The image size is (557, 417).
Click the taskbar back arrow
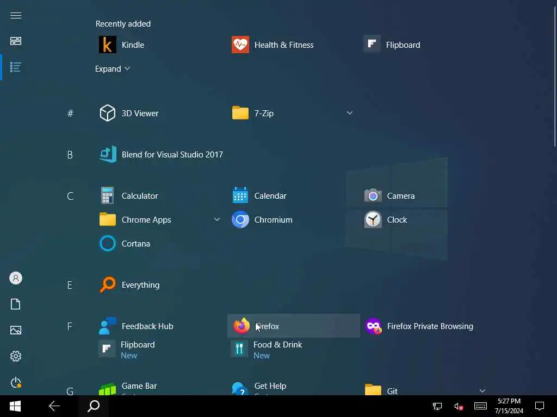[54, 406]
